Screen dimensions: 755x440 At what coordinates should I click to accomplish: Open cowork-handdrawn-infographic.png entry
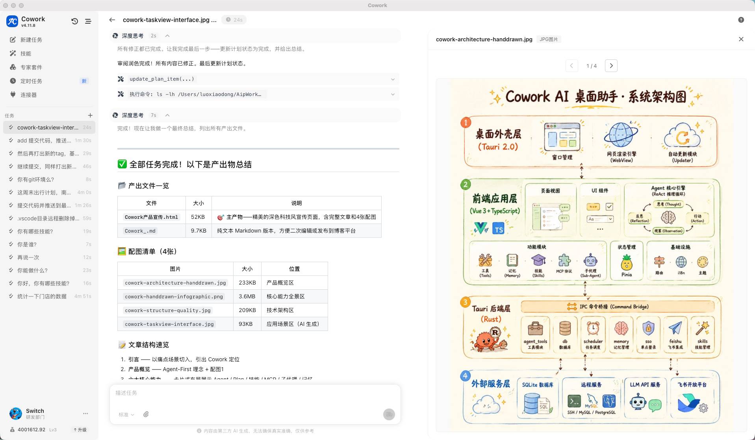point(174,297)
